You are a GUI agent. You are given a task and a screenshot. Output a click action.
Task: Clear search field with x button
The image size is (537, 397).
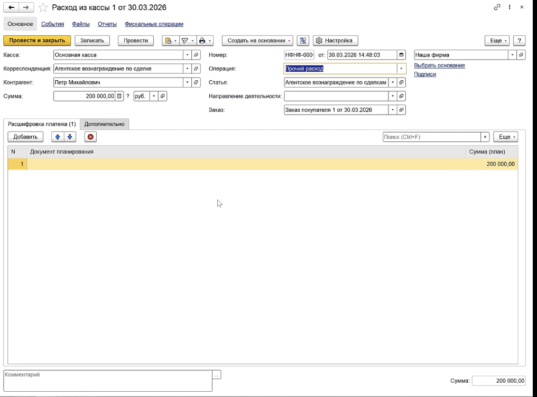pyautogui.click(x=485, y=137)
